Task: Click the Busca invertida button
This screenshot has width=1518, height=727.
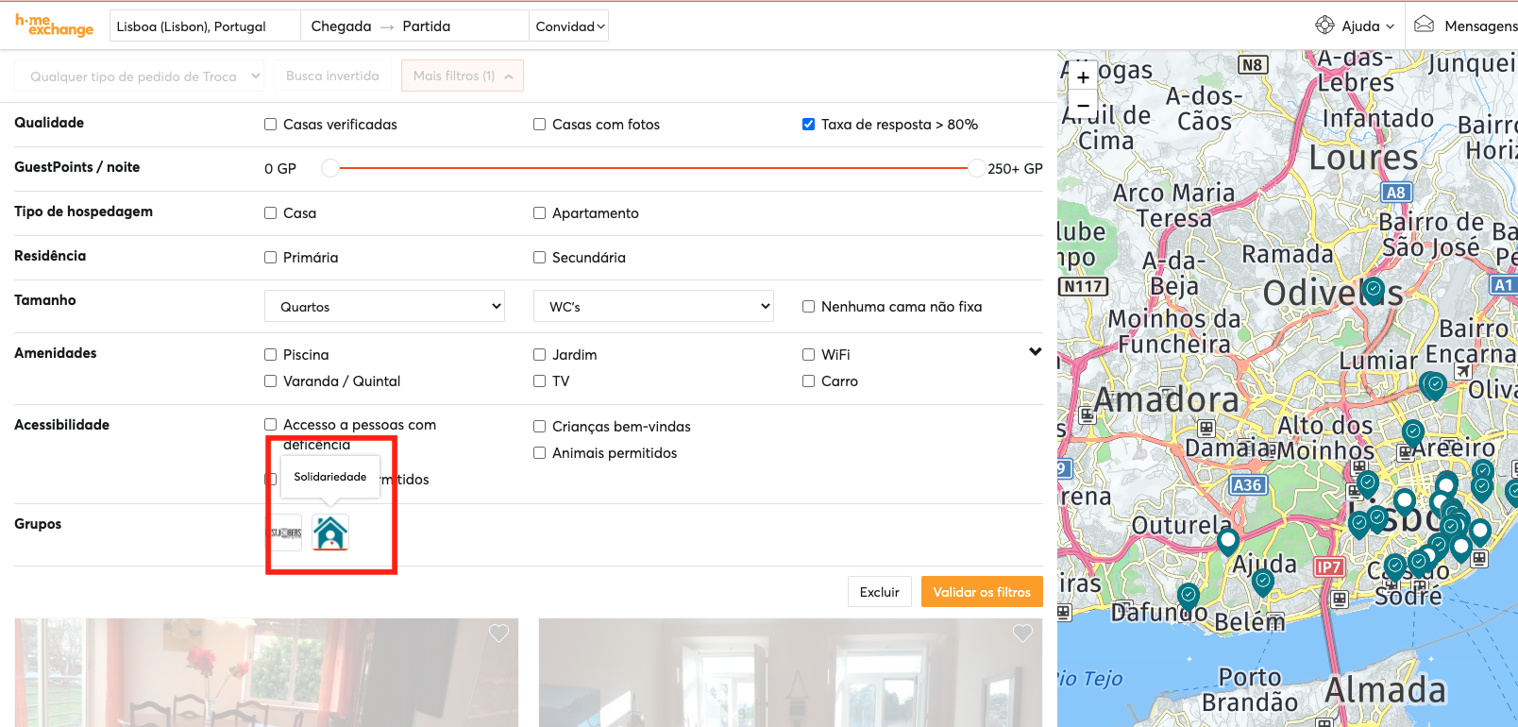Action: coord(332,76)
